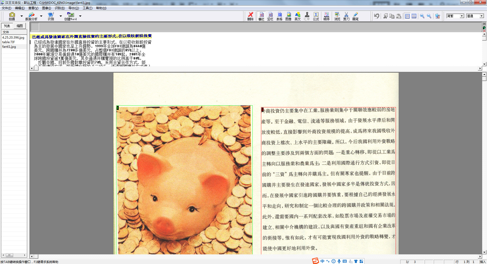Open the 拍摄 dropdown arrow
This screenshot has width=487, height=264.
(22, 16)
